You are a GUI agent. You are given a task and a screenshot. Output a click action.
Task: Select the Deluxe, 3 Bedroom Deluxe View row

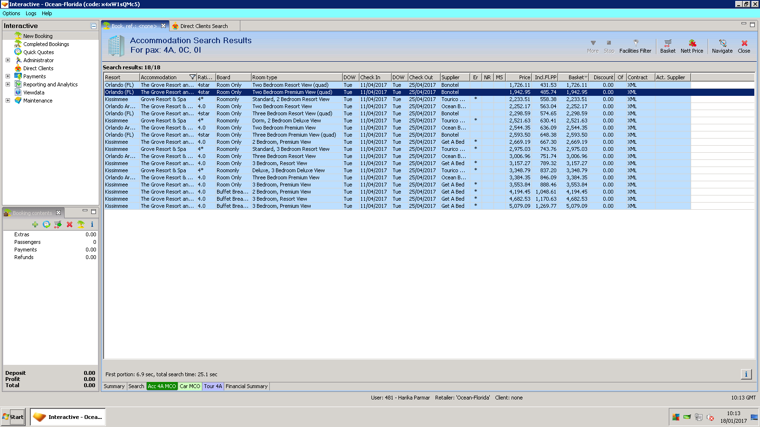(x=398, y=170)
